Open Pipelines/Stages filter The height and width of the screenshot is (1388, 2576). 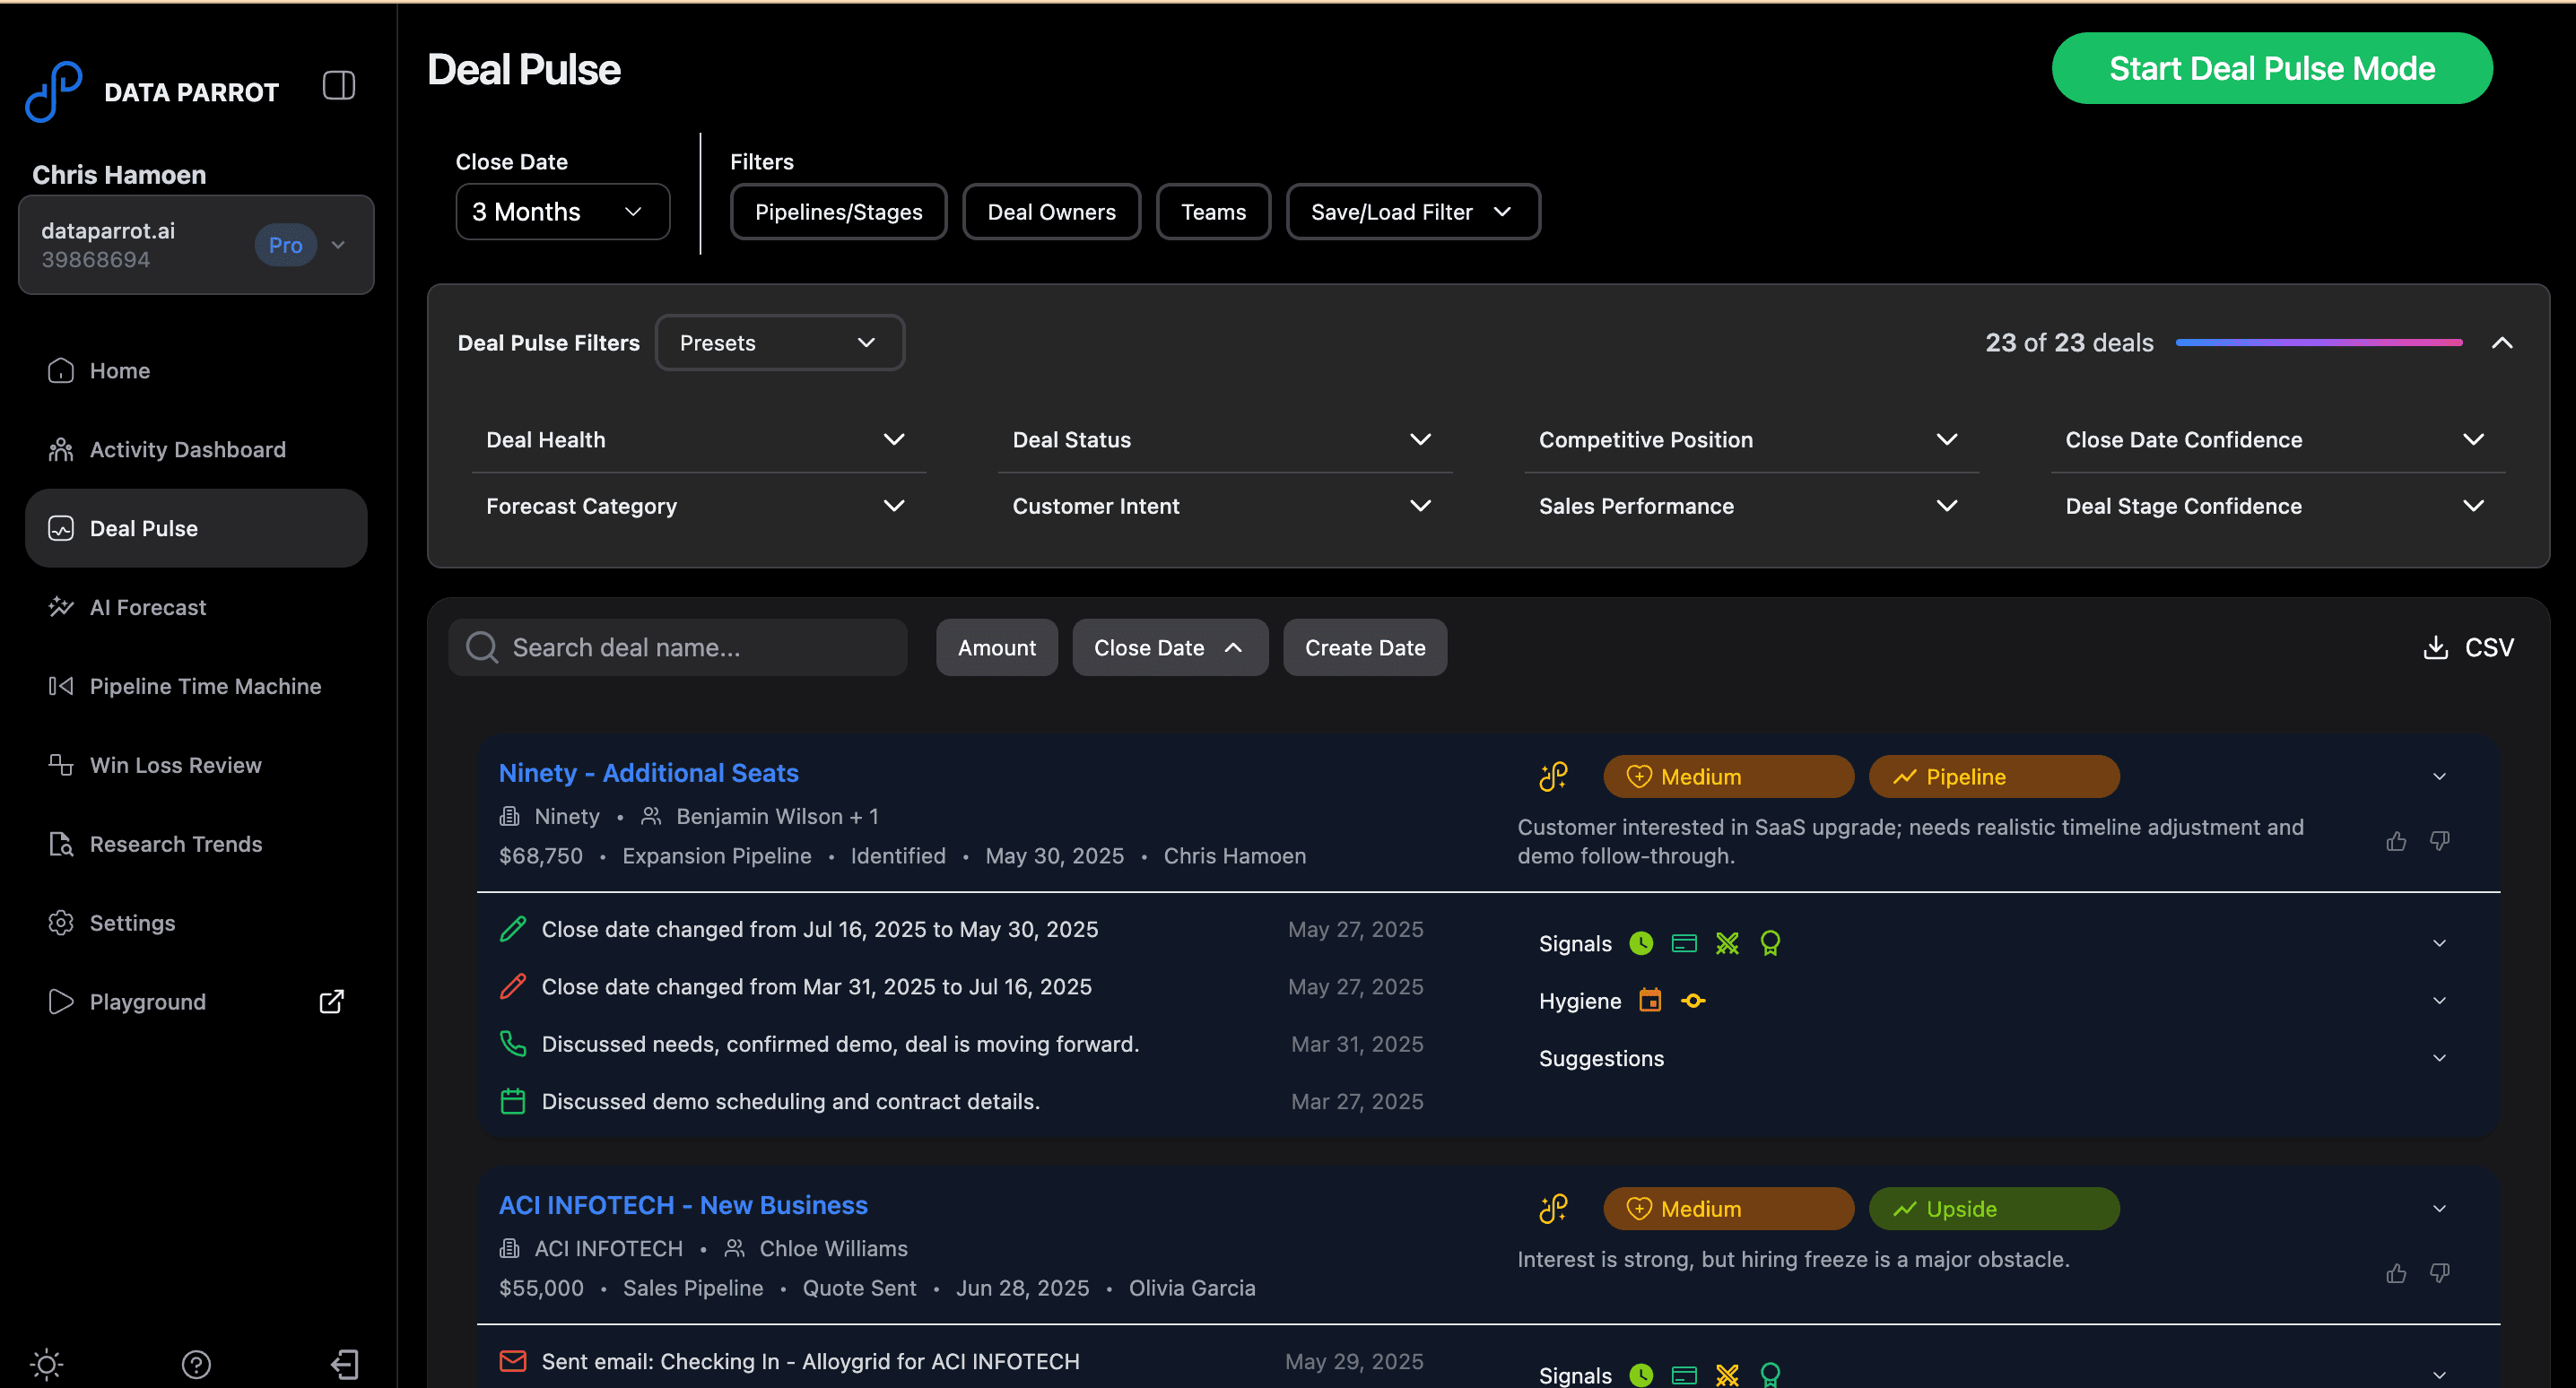pyautogui.click(x=838, y=211)
